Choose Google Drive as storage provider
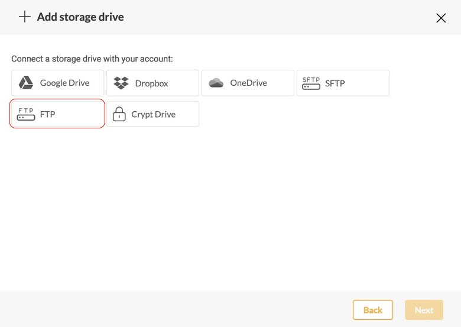The height and width of the screenshot is (327, 461). coord(58,83)
